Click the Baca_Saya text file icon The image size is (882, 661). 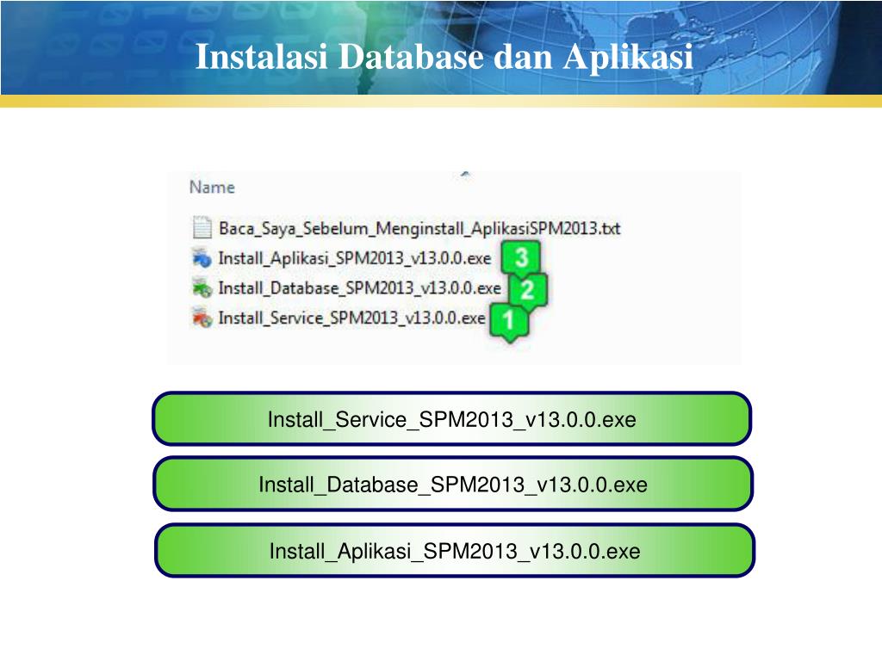pos(202,227)
